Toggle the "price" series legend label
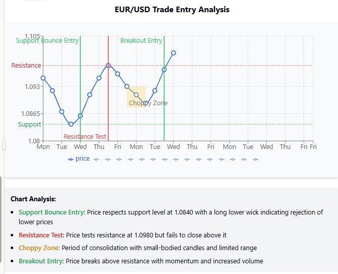338x274 pixels. click(83, 159)
